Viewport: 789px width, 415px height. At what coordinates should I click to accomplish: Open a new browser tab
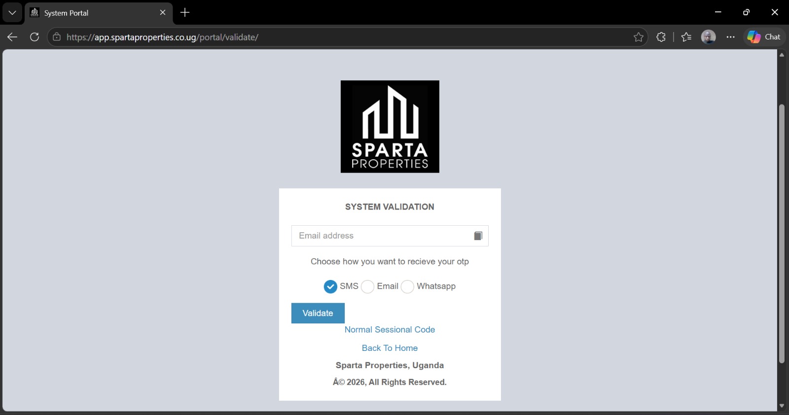(x=185, y=13)
